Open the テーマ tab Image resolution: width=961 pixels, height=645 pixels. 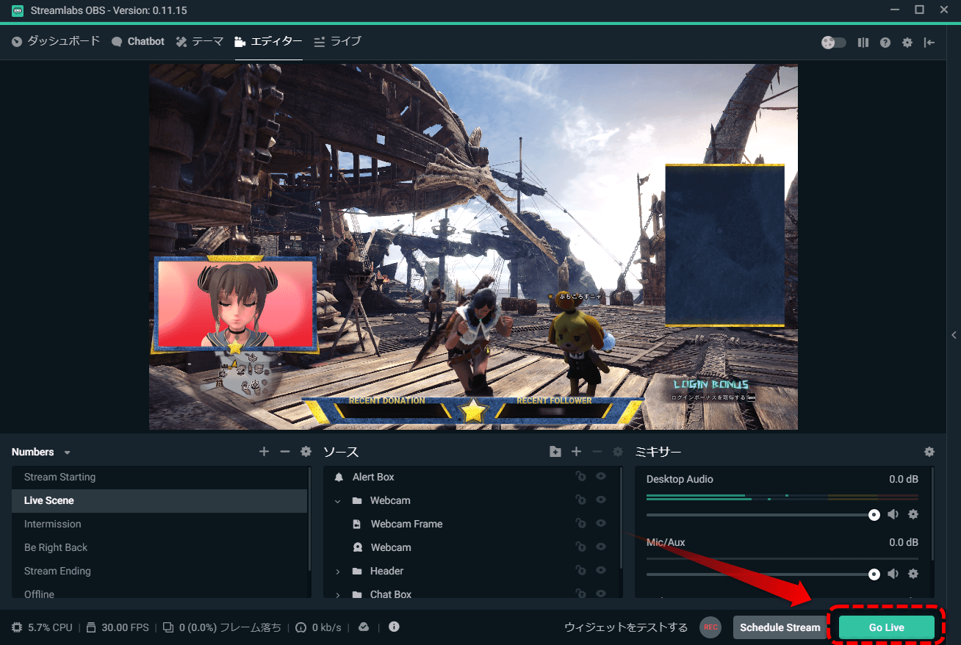pyautogui.click(x=200, y=42)
